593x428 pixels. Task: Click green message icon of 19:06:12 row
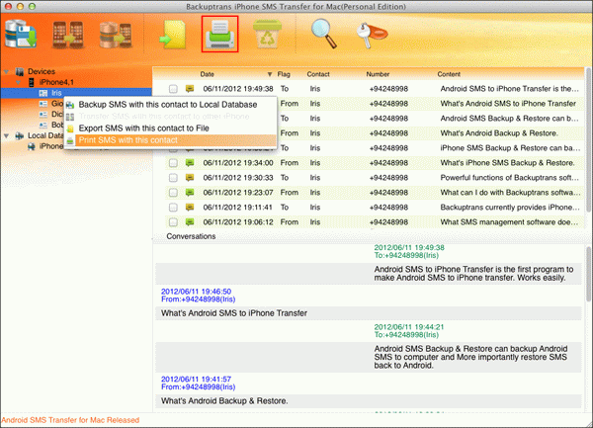pos(190,221)
